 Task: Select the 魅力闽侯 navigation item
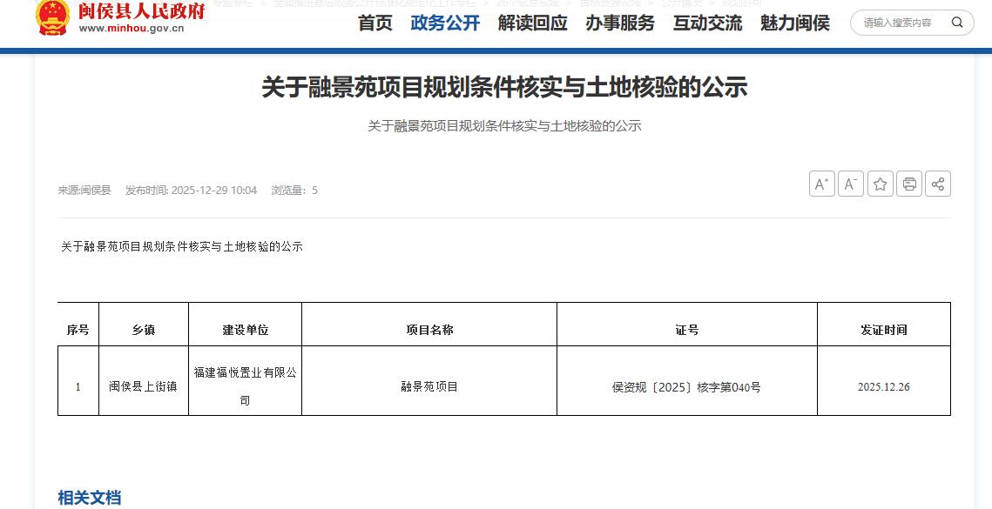(794, 23)
